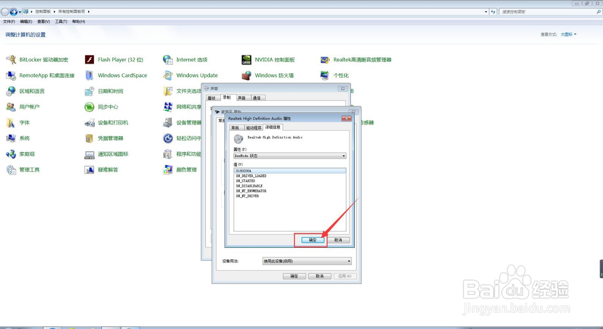The height and width of the screenshot is (329, 603).
Task: Click 取消 in 麦克风 属性 window
Action: click(x=320, y=276)
